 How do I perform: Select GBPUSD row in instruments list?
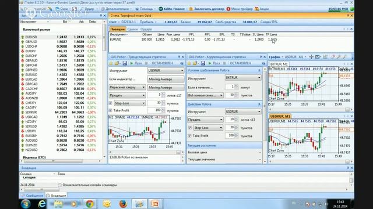(x=61, y=42)
